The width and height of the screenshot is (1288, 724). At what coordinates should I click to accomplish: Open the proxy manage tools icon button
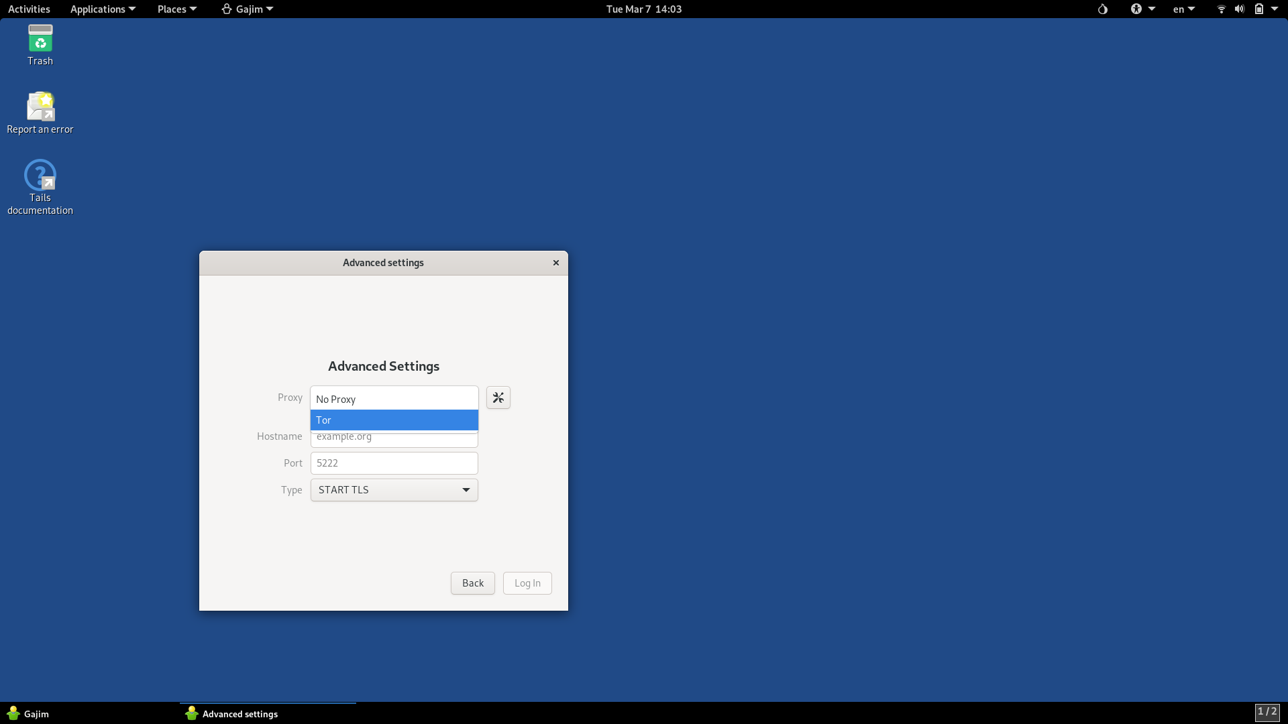click(x=498, y=398)
